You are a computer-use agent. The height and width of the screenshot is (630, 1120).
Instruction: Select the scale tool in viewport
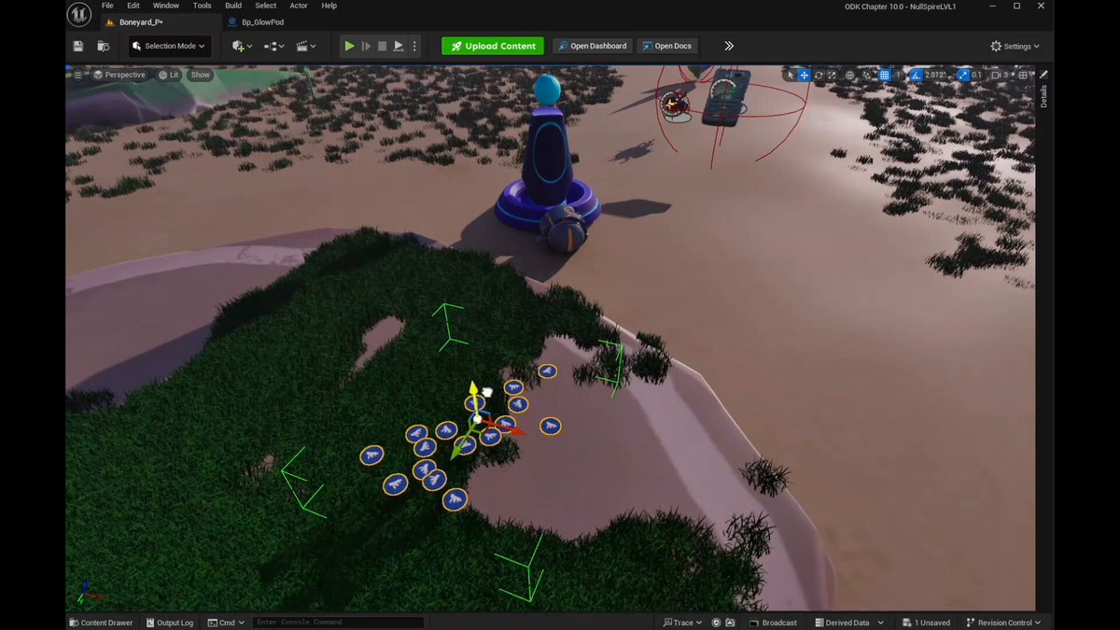pos(833,75)
